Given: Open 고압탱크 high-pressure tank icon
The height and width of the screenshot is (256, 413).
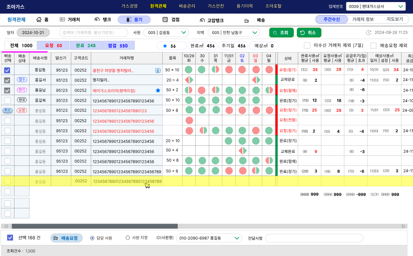Looking at the screenshot, I should pyautogui.click(x=202, y=20).
